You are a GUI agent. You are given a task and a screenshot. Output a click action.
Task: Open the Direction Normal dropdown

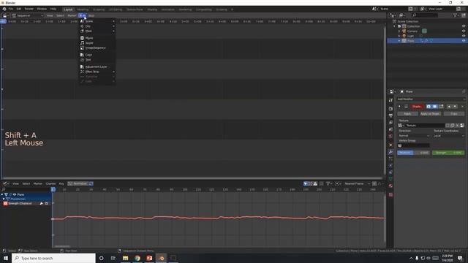415,136
